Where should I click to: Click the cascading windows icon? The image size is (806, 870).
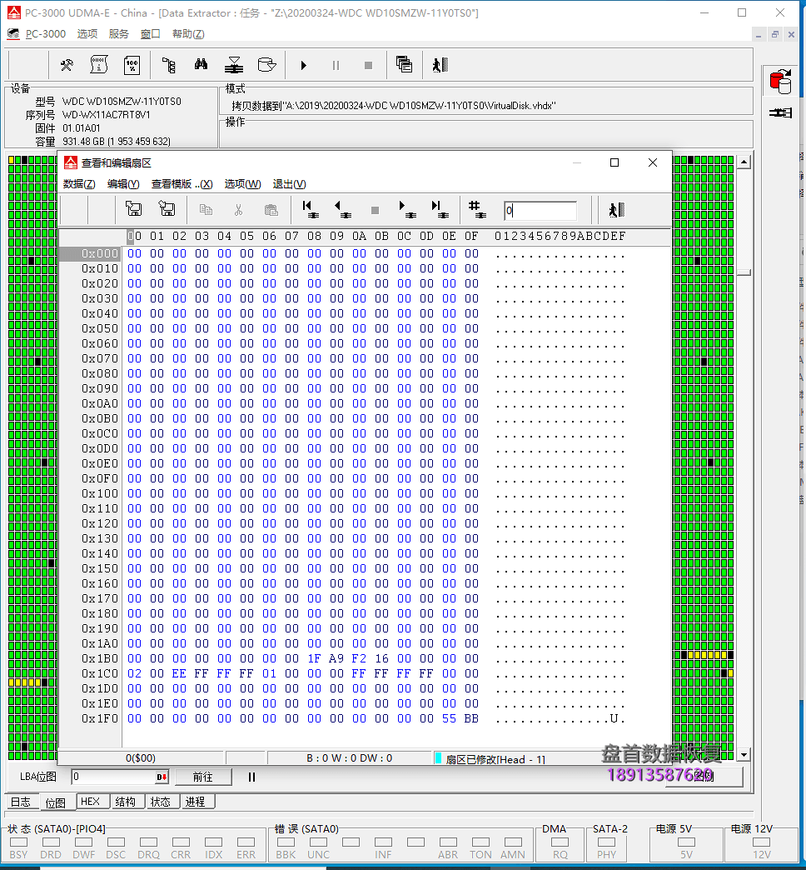(x=404, y=65)
